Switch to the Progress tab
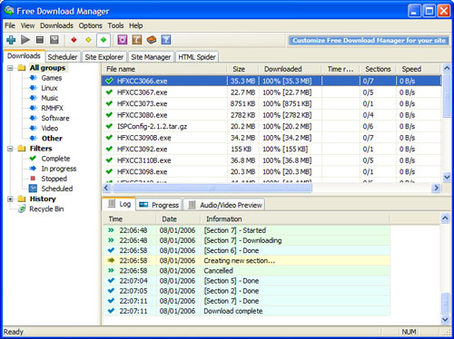 (x=159, y=205)
